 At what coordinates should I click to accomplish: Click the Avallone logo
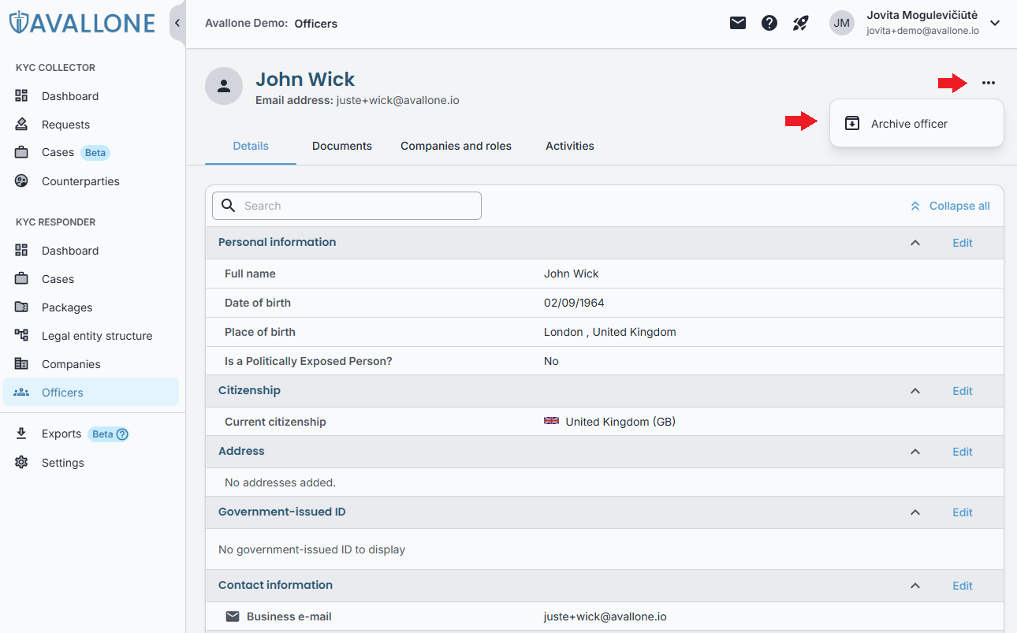[82, 23]
